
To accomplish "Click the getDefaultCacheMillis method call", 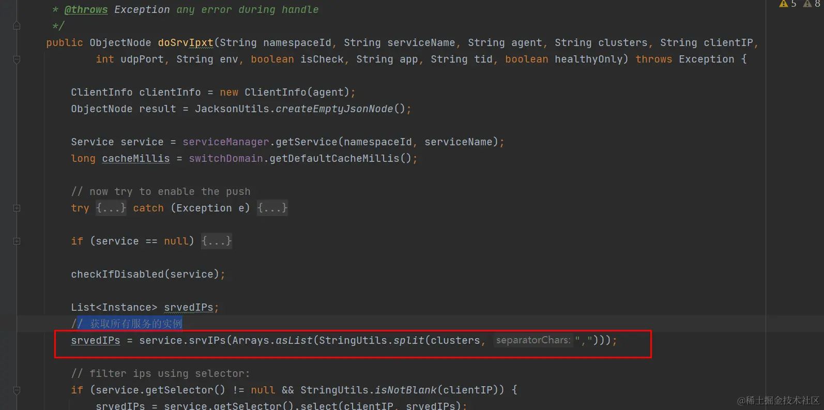I will tap(334, 159).
